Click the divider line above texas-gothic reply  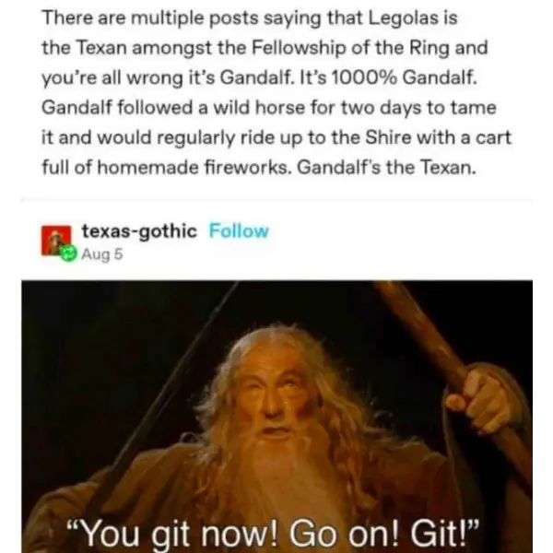coord(276,200)
